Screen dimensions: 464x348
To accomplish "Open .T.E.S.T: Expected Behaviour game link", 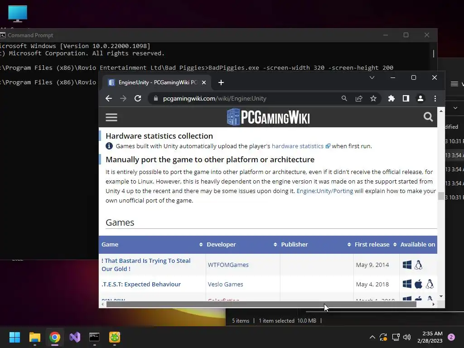I will 141,285.
